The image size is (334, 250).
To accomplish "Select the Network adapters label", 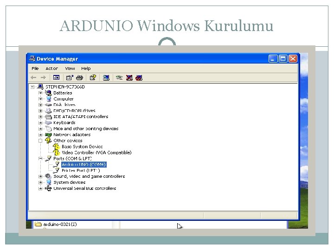I will [x=72, y=135].
